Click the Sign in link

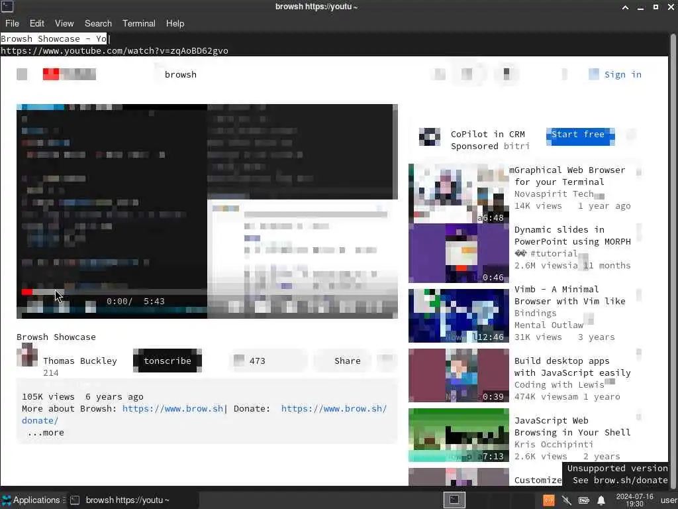point(622,74)
